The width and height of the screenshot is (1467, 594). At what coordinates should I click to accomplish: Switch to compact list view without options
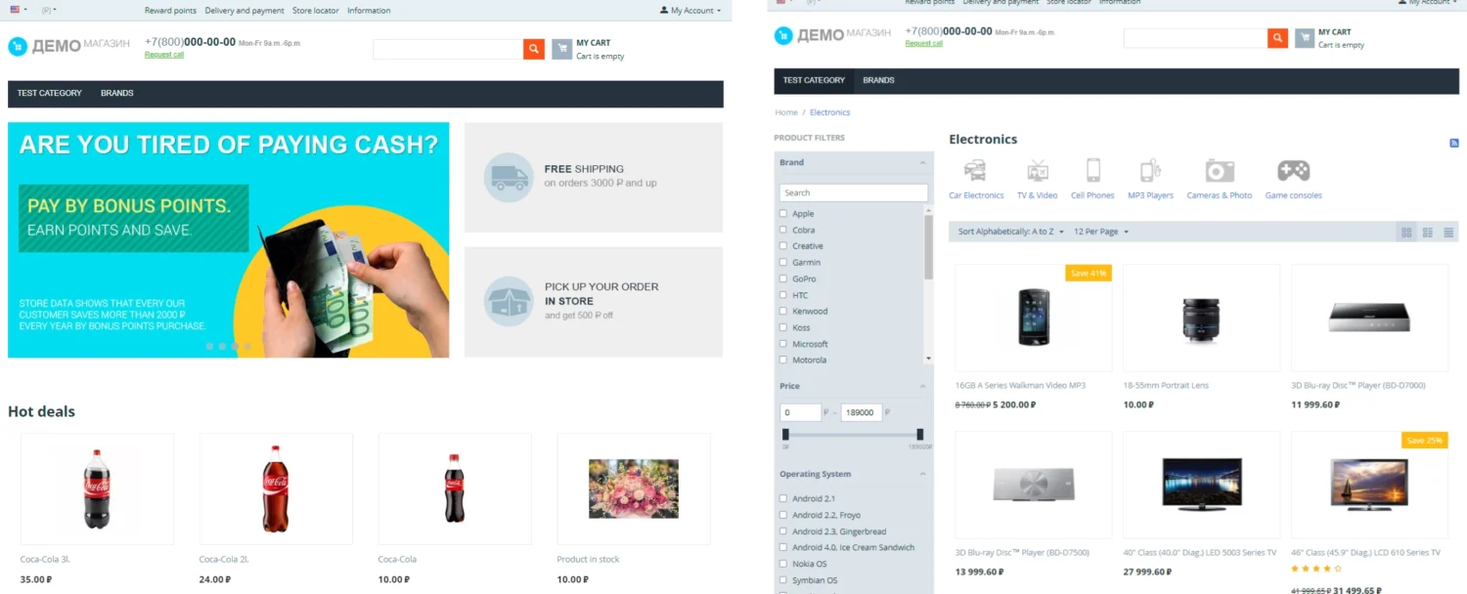[1428, 232]
